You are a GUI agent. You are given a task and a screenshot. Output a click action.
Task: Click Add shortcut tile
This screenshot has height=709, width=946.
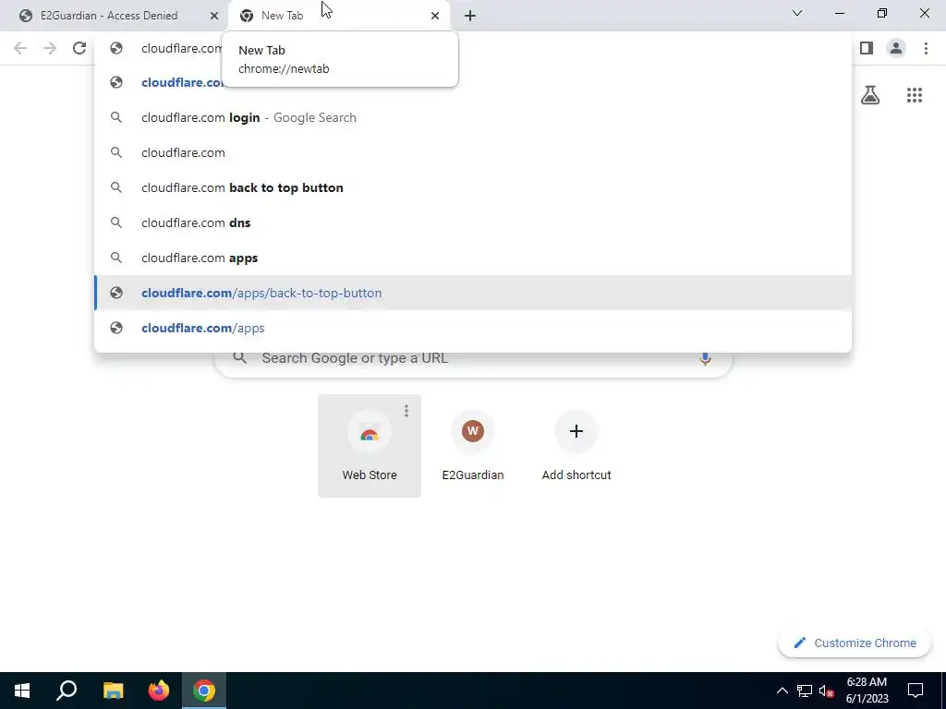tap(576, 446)
